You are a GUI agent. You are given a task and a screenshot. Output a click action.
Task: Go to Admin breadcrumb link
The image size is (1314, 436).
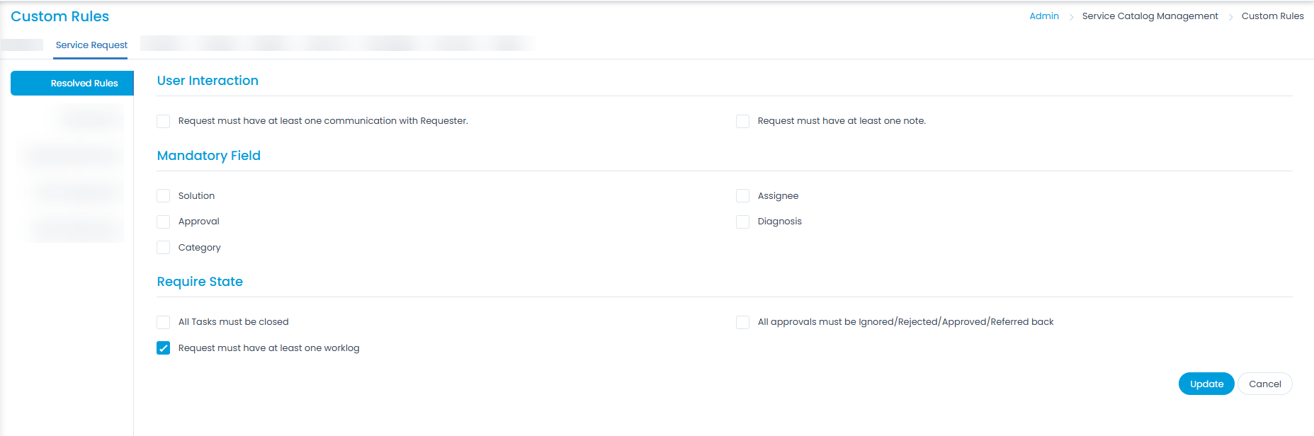point(1044,16)
